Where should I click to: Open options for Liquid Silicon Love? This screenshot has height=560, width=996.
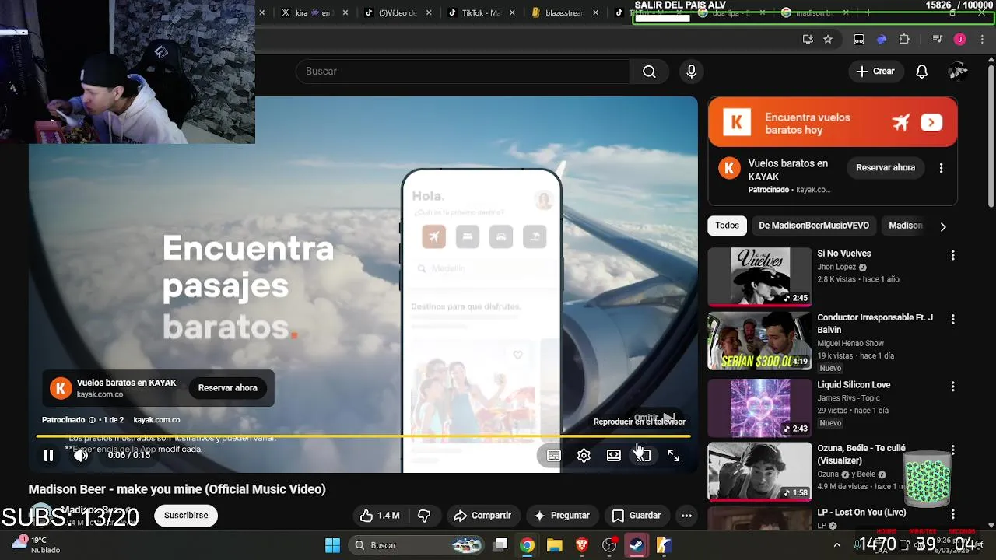pyautogui.click(x=952, y=387)
